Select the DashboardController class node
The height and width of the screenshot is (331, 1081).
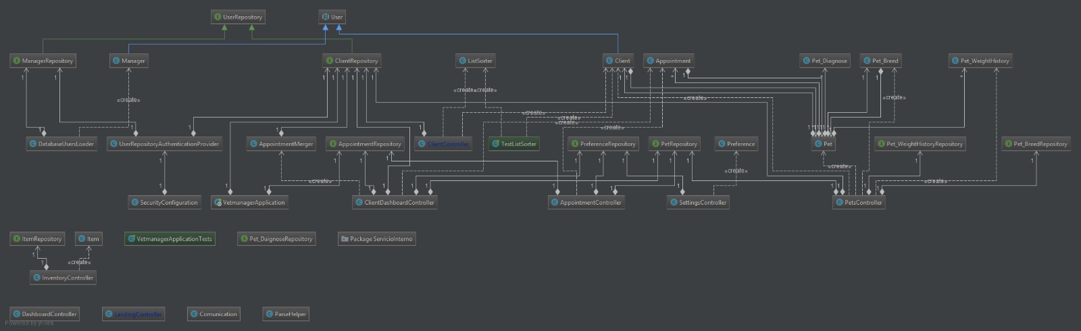coord(45,314)
